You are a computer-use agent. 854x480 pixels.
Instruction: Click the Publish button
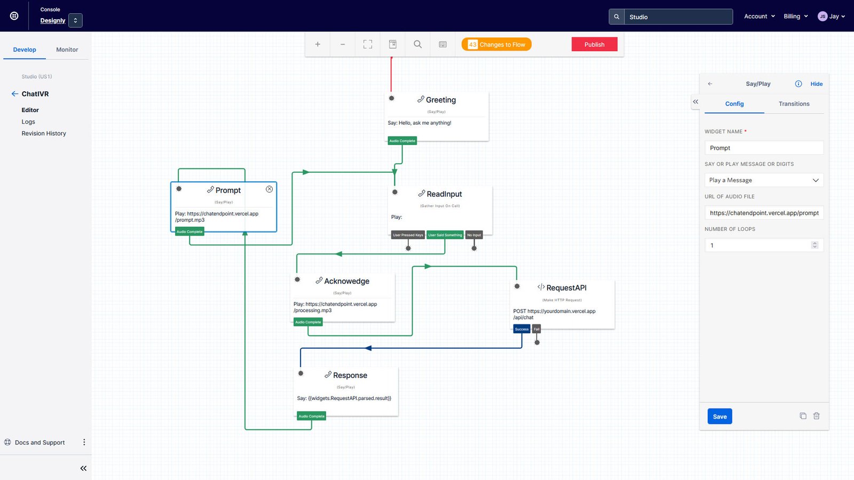click(594, 44)
